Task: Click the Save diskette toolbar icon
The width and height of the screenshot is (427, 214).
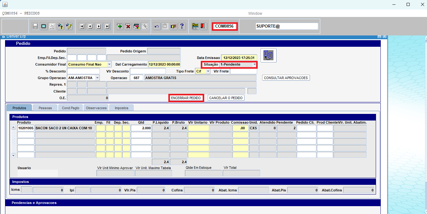Action: pyautogui.click(x=36, y=26)
